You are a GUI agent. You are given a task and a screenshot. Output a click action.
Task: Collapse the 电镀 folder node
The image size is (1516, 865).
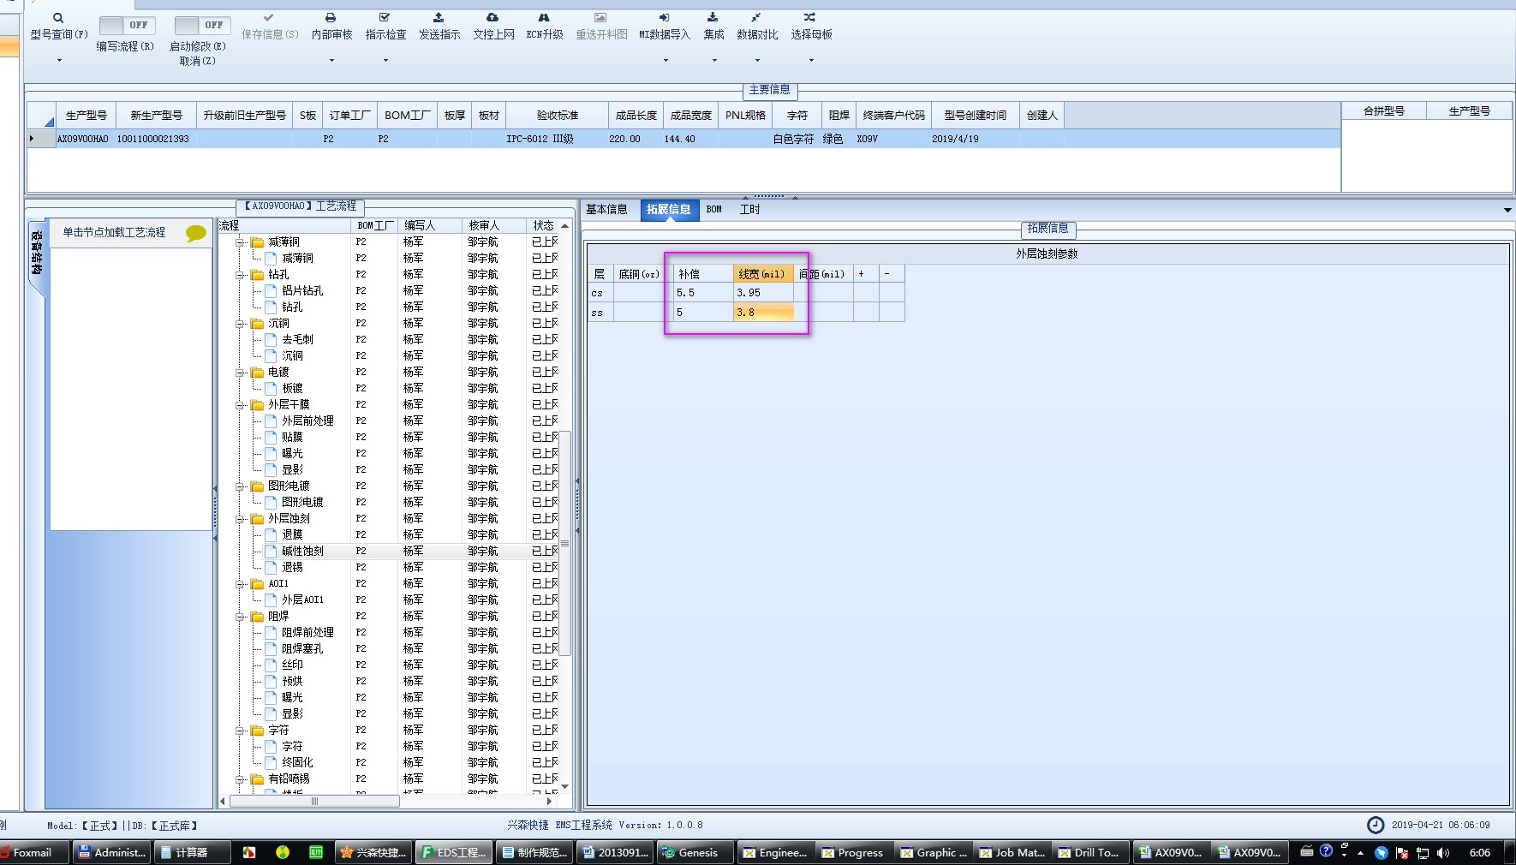tap(240, 373)
